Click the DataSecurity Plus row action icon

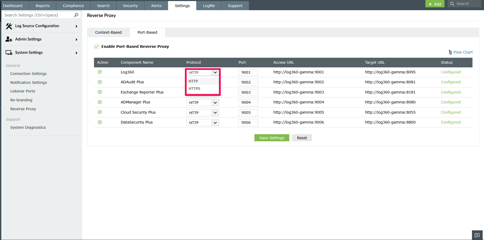click(100, 122)
